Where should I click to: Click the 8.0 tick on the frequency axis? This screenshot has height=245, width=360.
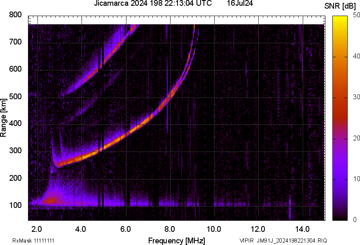click(x=170, y=229)
